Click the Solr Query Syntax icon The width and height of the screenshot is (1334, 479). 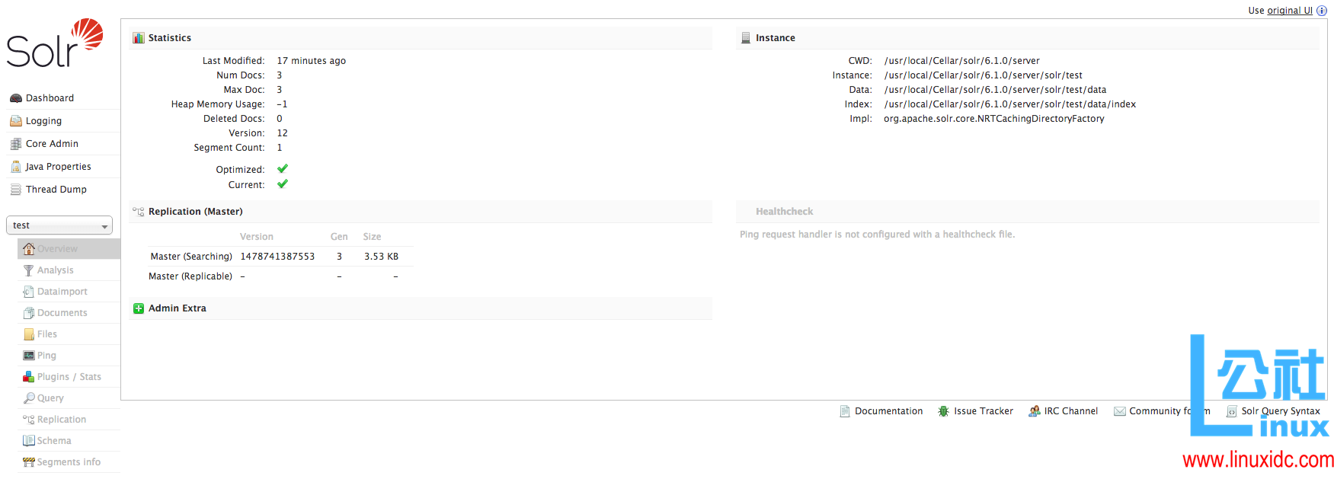1231,411
